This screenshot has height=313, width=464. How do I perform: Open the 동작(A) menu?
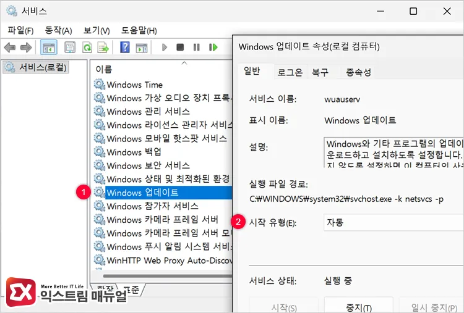point(58,30)
